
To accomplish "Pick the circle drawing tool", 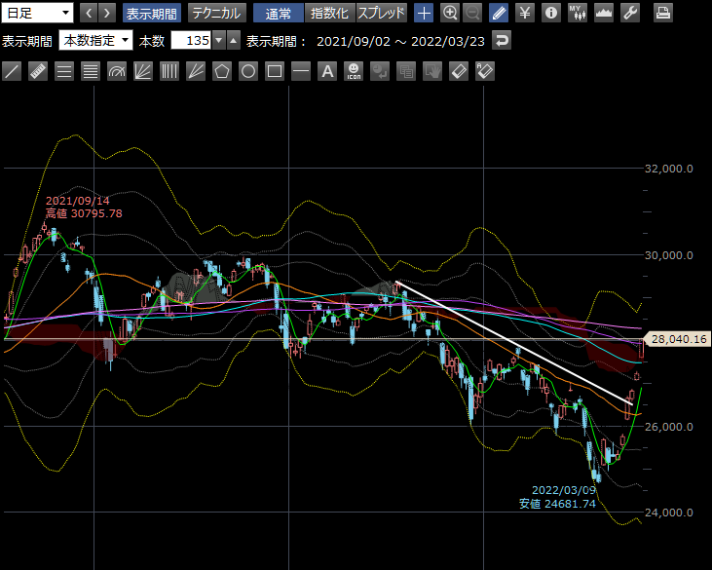I will pos(248,71).
